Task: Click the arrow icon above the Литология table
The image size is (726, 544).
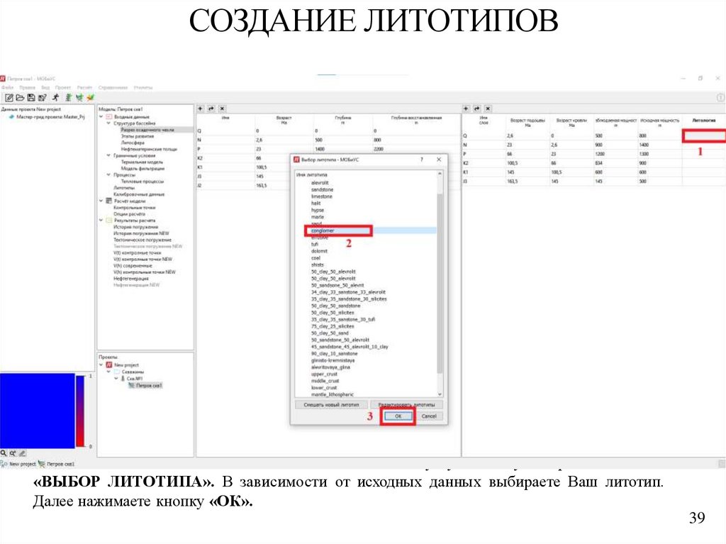Action: tap(476, 109)
